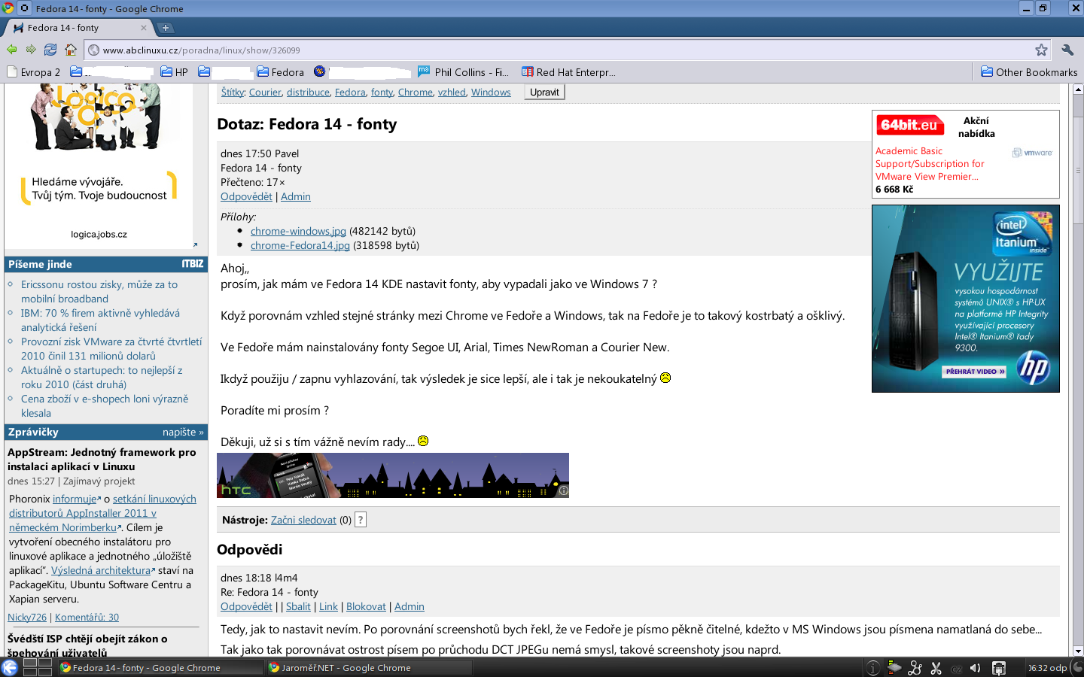Open the distribuce tag link

tap(308, 93)
